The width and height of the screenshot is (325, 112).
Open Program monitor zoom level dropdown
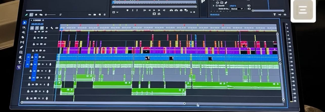point(115,12)
